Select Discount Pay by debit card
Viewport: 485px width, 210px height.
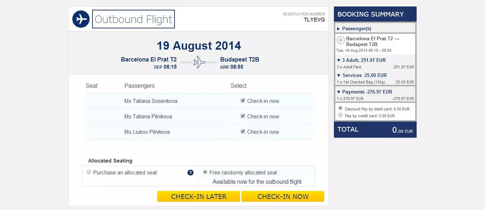pyautogui.click(x=340, y=108)
